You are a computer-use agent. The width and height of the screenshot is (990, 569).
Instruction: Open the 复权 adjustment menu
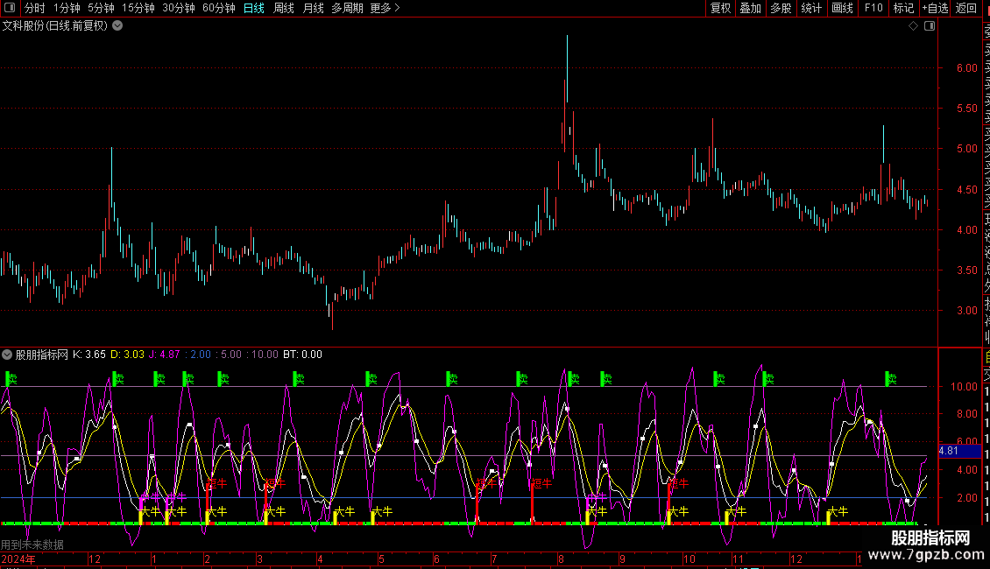click(x=720, y=8)
